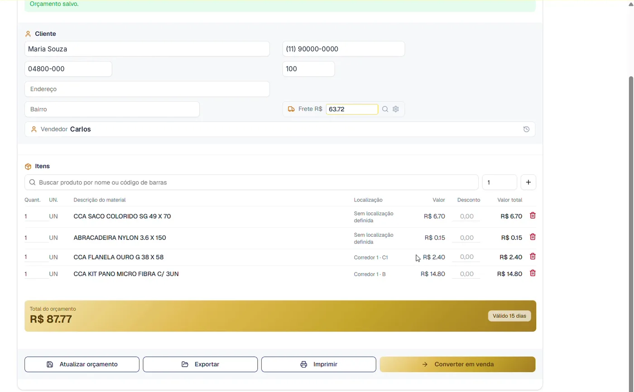Open freight settings gear icon

395,109
